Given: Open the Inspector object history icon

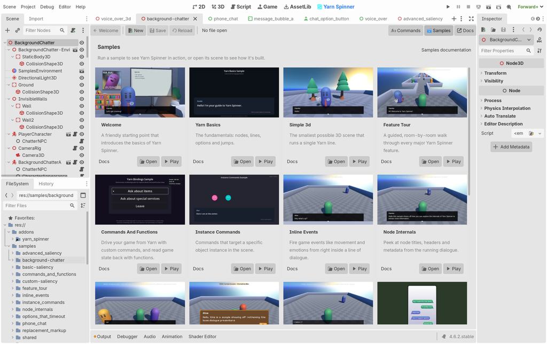Looking at the screenshot, I should click(540, 30).
